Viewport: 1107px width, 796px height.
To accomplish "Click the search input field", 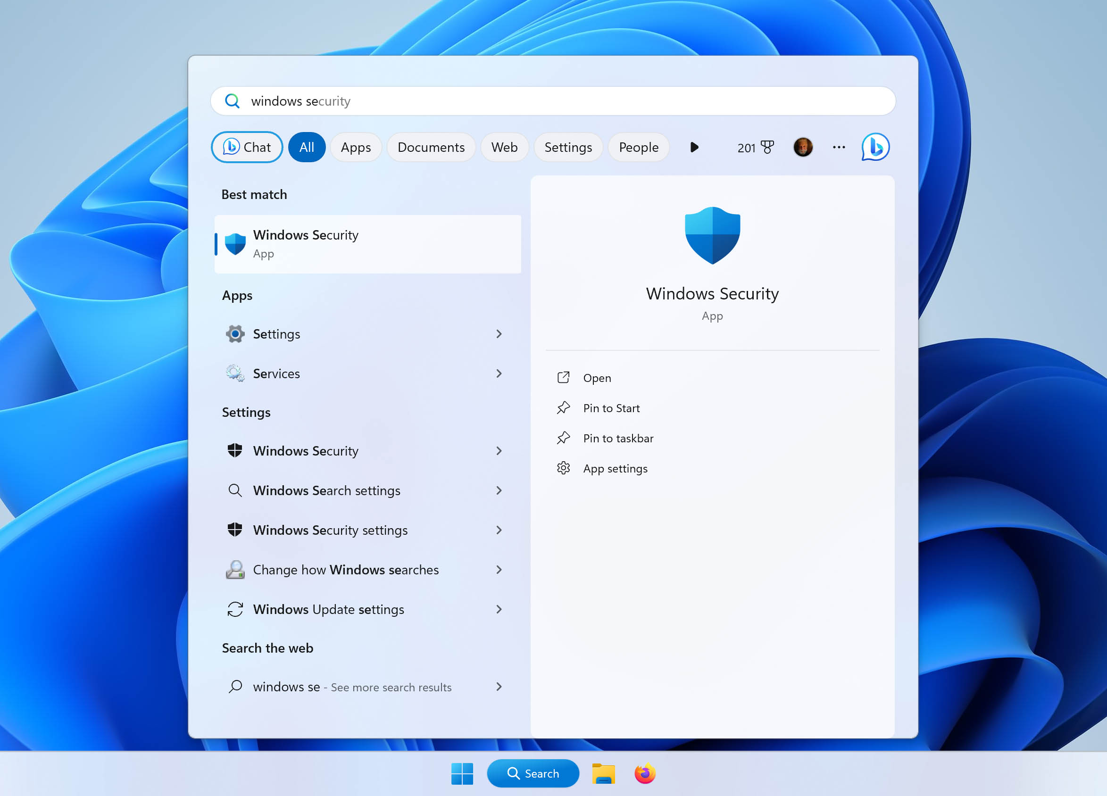I will click(554, 100).
